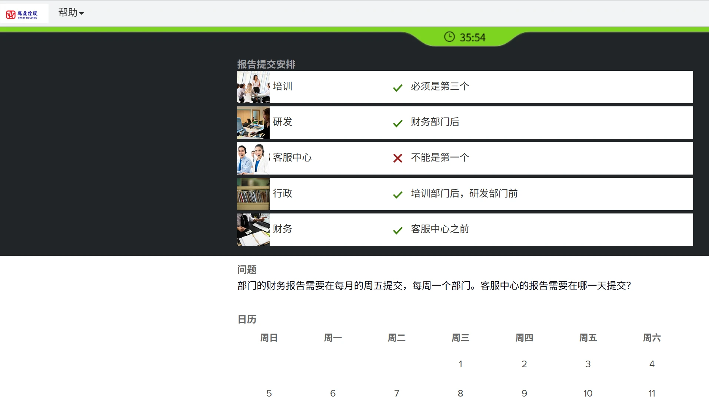Click the clock icon beside the timer
709x411 pixels.
coord(449,37)
